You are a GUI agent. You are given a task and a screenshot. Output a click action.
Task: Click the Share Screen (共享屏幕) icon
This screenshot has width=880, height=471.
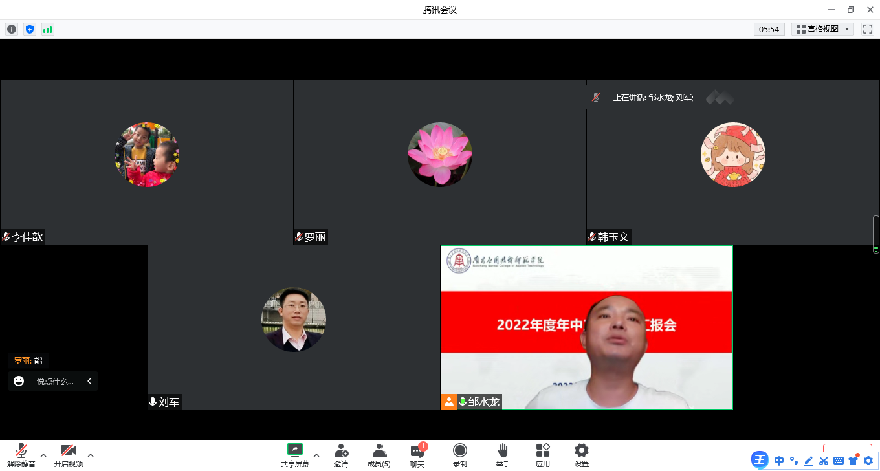(x=294, y=450)
